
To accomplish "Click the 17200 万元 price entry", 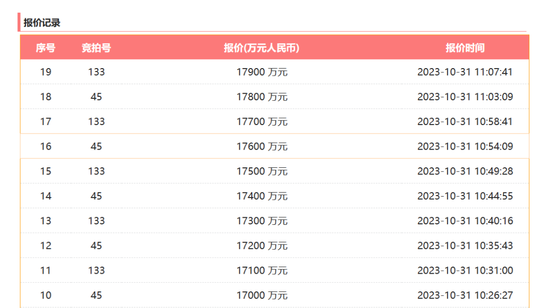I will pyautogui.click(x=262, y=245).
